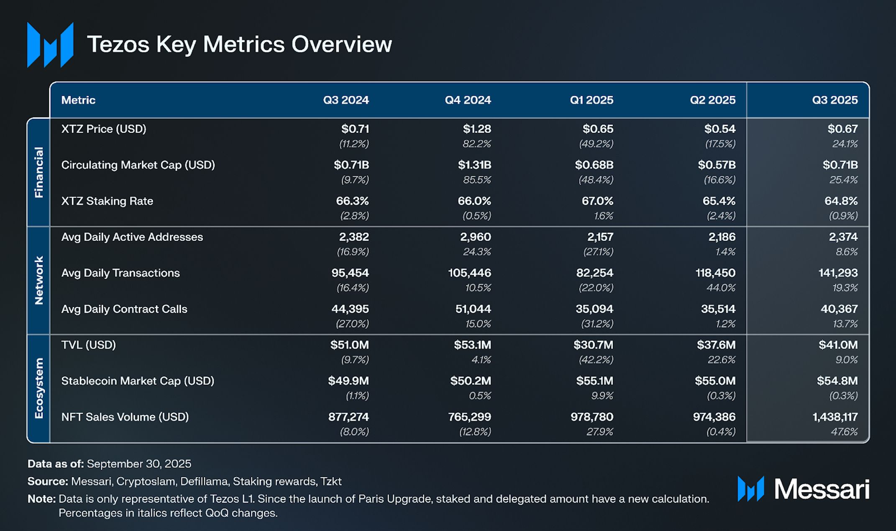Click the Stablecoin Market Cap (USD) label

coord(138,381)
